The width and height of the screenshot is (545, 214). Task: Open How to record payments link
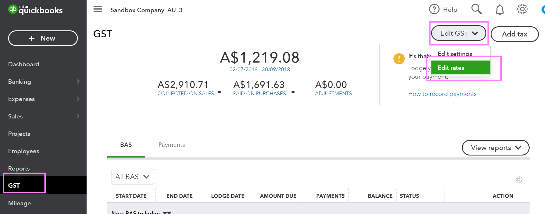(x=442, y=94)
